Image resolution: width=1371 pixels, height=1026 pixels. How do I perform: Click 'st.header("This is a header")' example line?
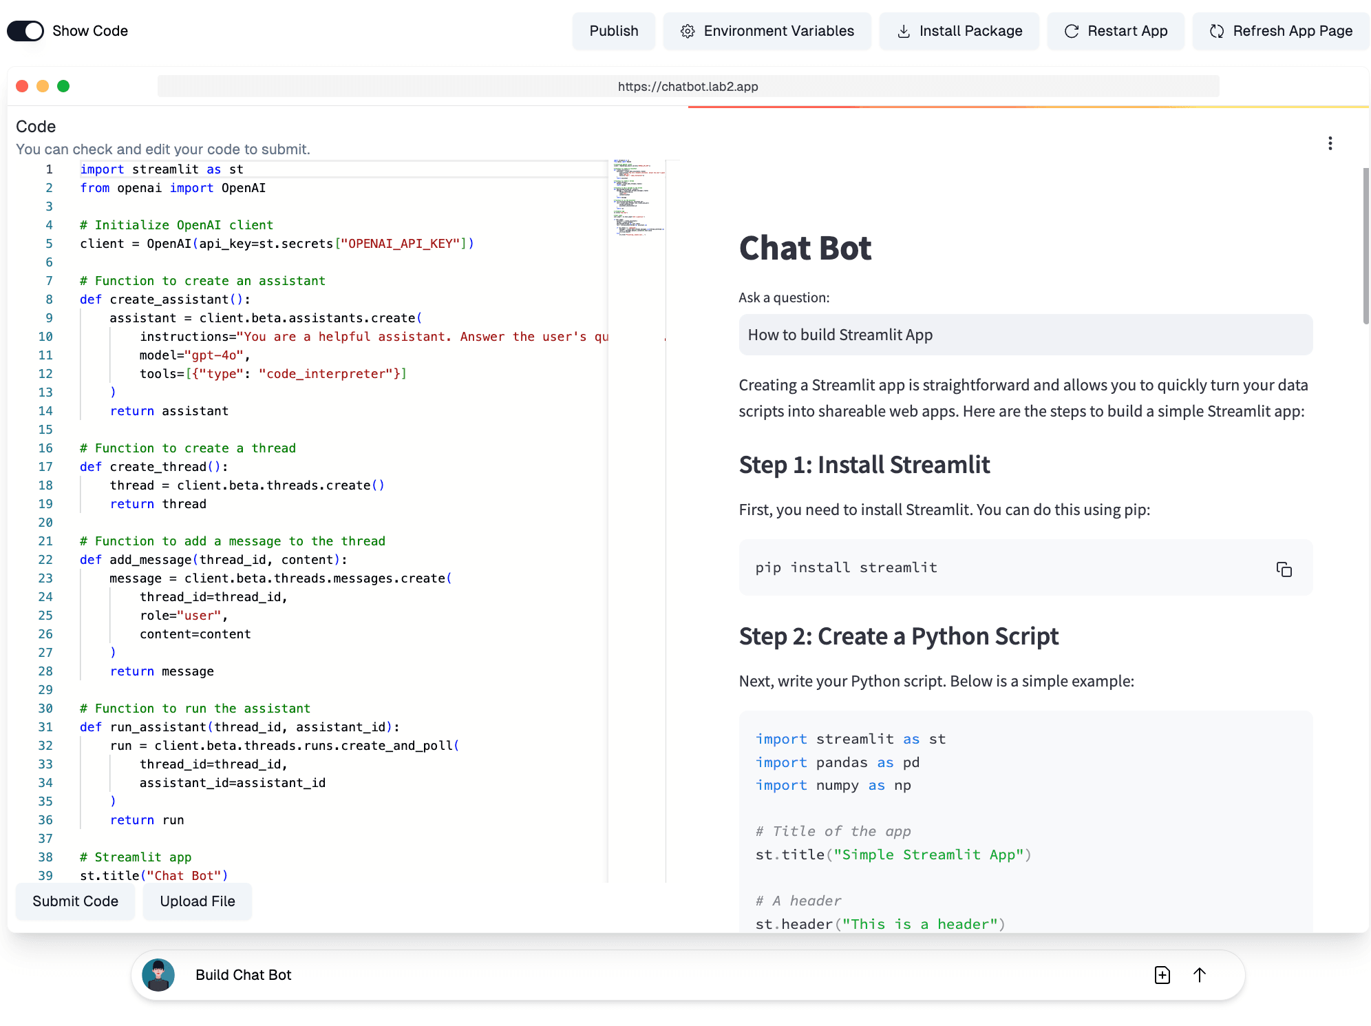click(880, 924)
